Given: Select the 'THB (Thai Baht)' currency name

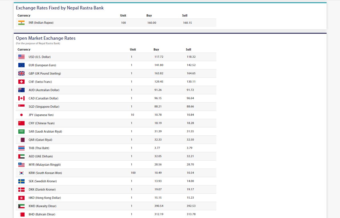Looking at the screenshot, I should (39, 148).
